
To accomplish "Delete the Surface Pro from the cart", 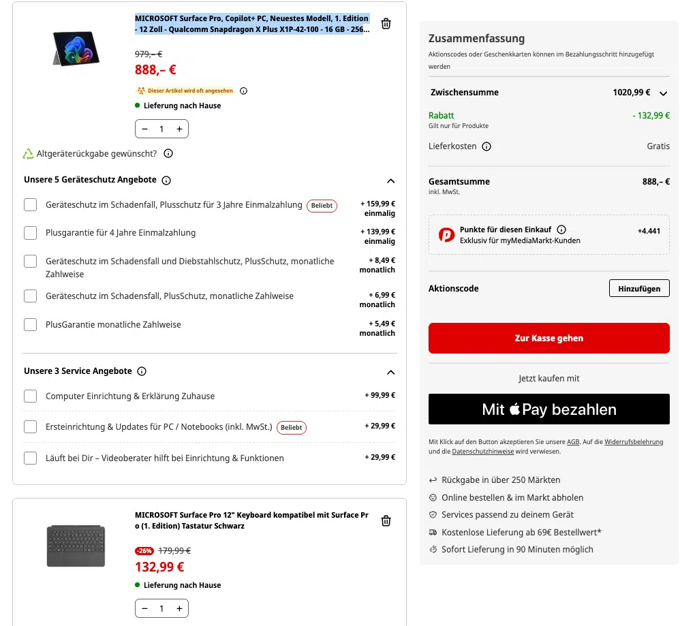I will (x=386, y=24).
